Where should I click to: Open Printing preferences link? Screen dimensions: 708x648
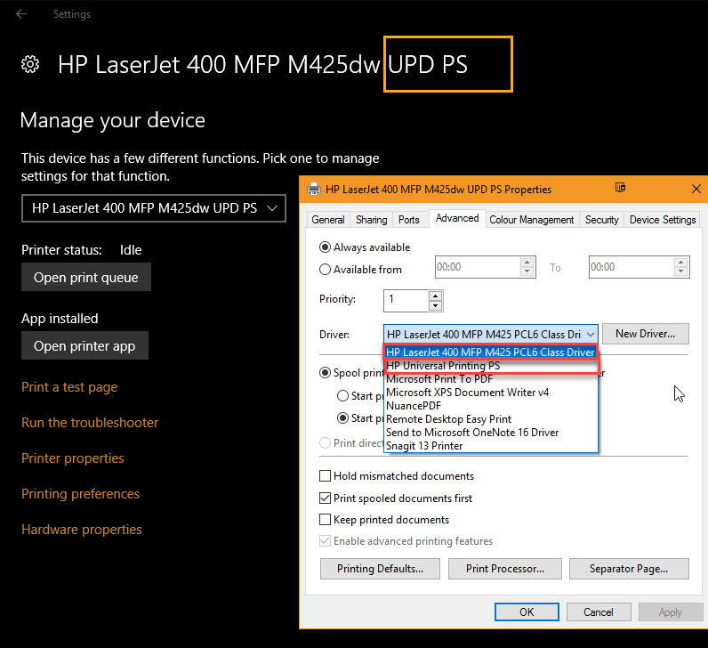81,494
